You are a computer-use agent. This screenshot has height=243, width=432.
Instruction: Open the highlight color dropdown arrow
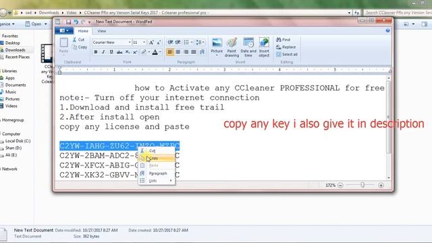pyautogui.click(x=149, y=52)
